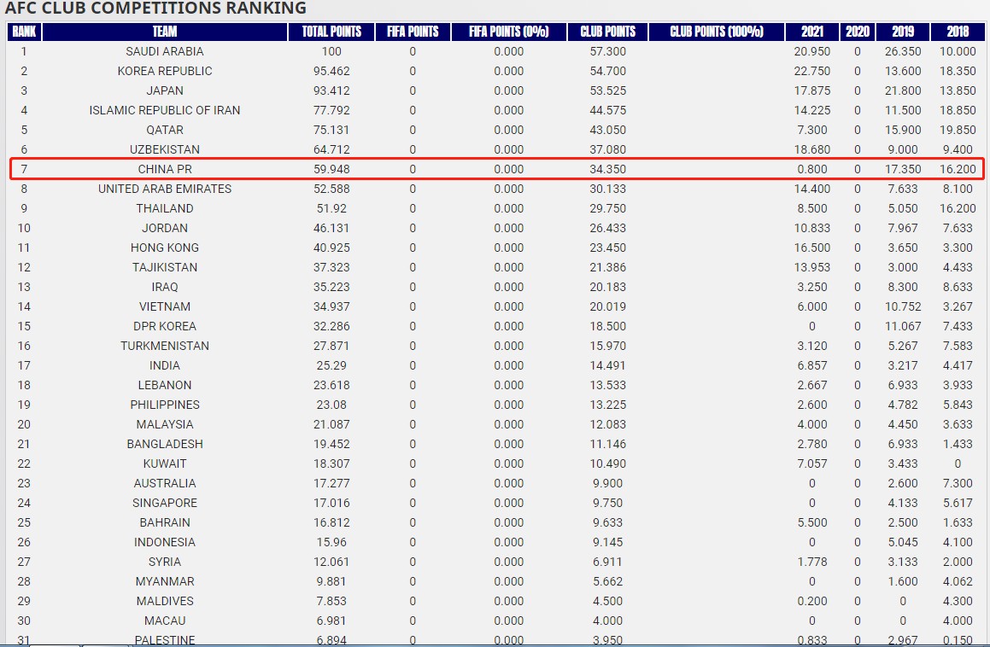Image resolution: width=990 pixels, height=647 pixels.
Task: Select the HONG KONG team name
Action: (x=165, y=248)
